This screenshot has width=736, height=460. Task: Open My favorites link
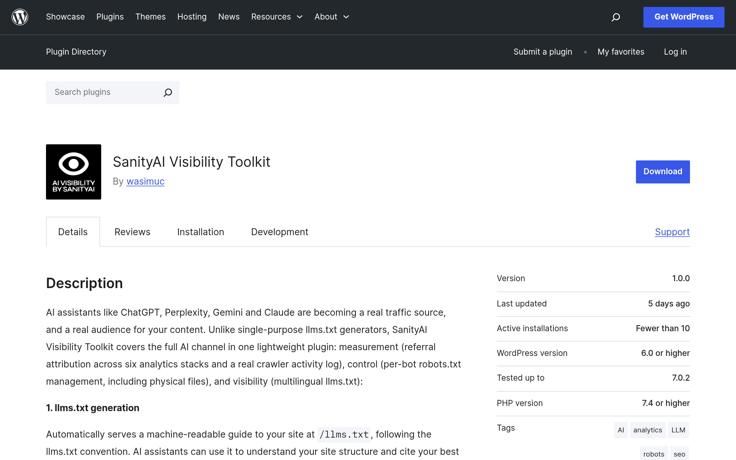click(621, 52)
